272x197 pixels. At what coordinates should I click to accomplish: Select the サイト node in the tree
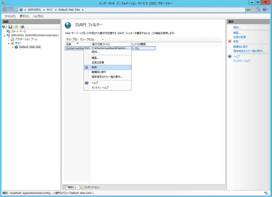(x=18, y=43)
